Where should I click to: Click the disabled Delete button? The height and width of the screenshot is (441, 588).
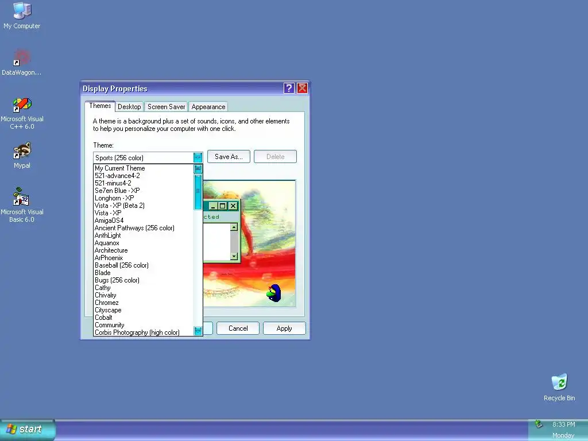point(275,157)
